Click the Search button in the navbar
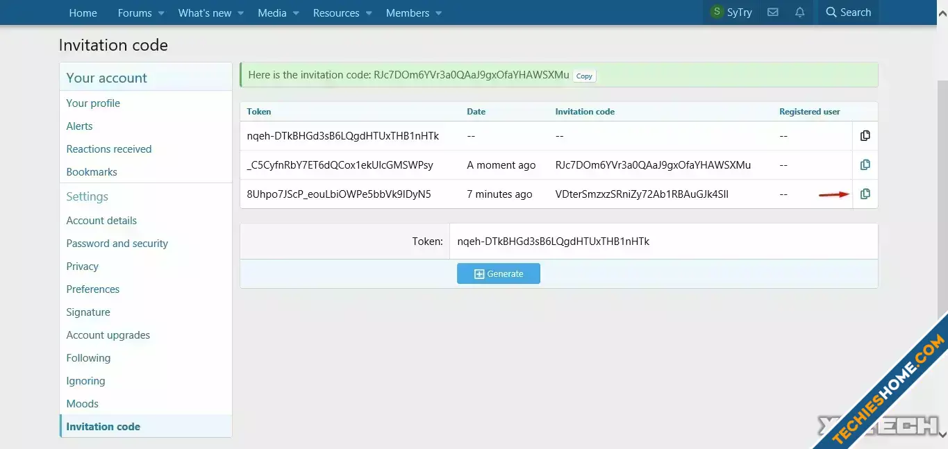948x449 pixels. click(x=848, y=12)
